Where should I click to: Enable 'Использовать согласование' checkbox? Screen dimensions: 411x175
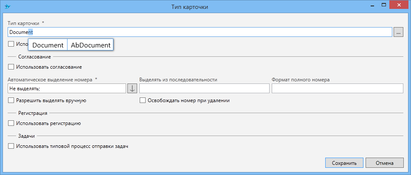[x=11, y=67]
